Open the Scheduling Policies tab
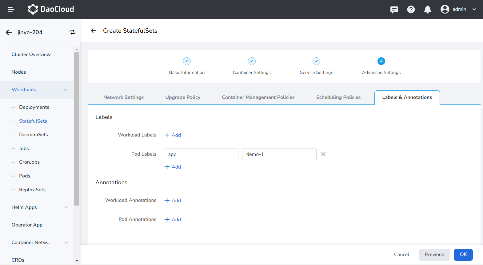 click(338, 97)
